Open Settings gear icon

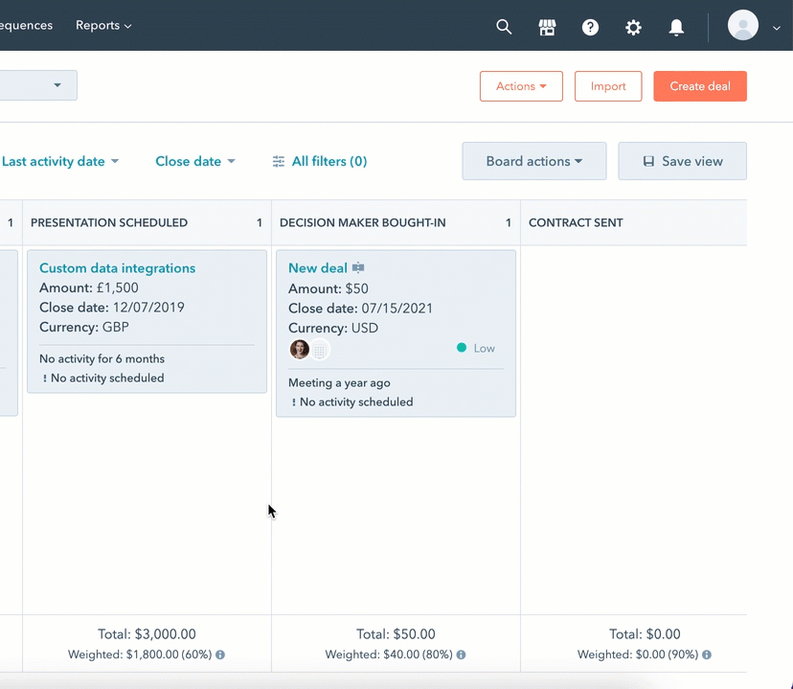(x=633, y=27)
